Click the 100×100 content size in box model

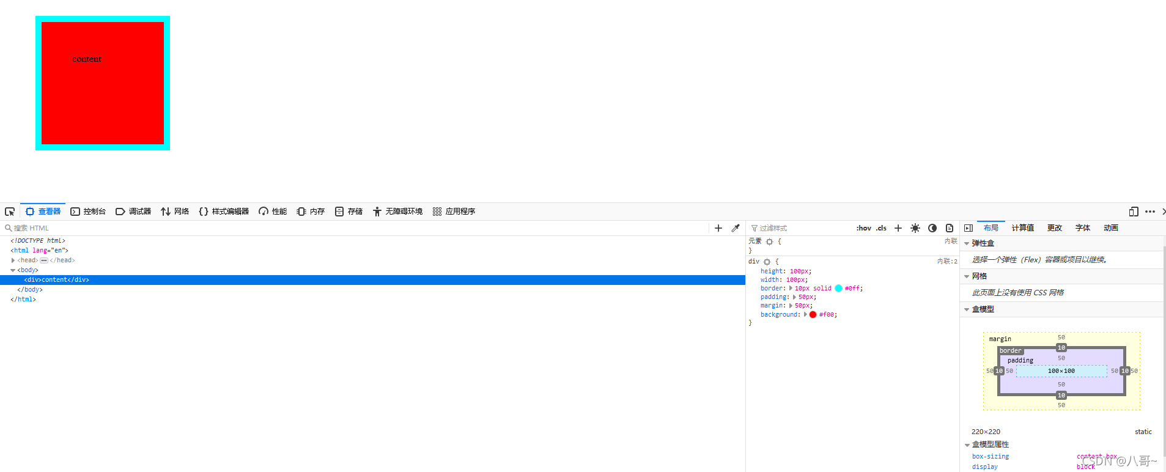[x=1061, y=371]
